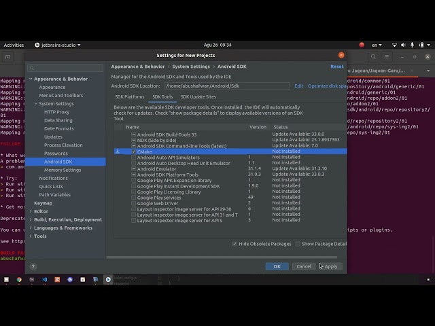Click the Wi-Fi icon in the system tray
Viewport: 435px width, 326px height.
(394, 45)
